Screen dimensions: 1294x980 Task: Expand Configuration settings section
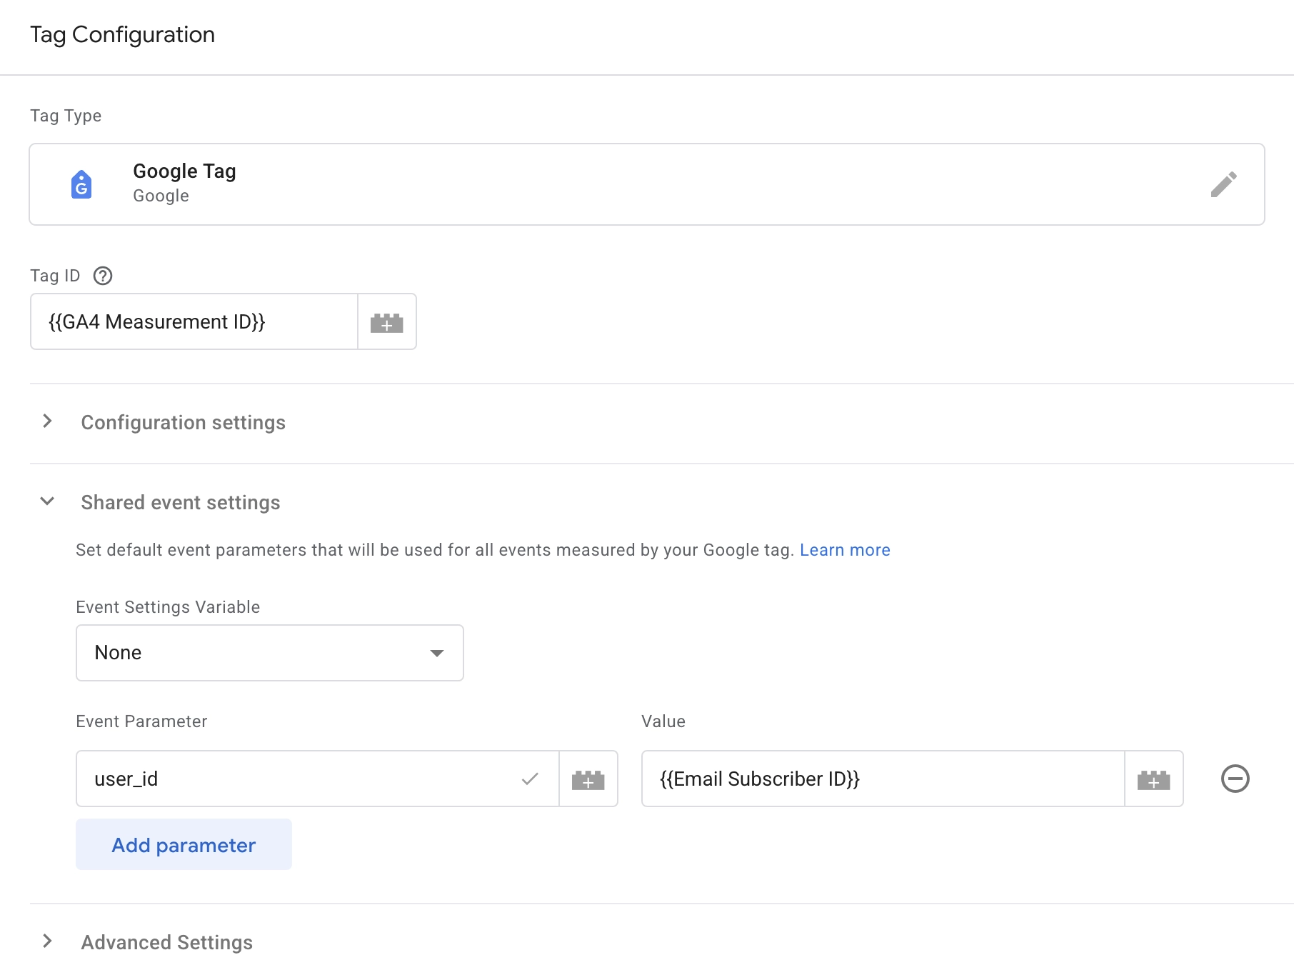[47, 421]
